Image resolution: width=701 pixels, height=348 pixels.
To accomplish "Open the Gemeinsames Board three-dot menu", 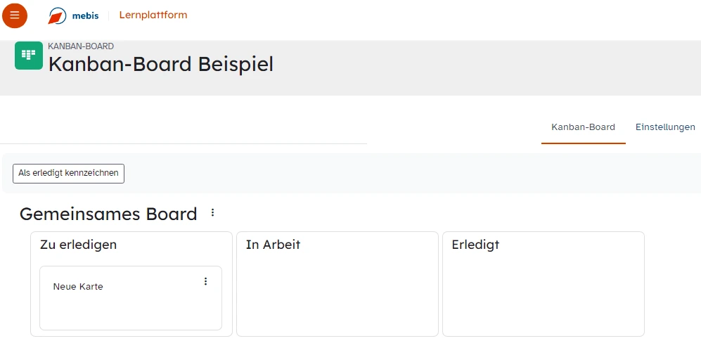I will 213,212.
